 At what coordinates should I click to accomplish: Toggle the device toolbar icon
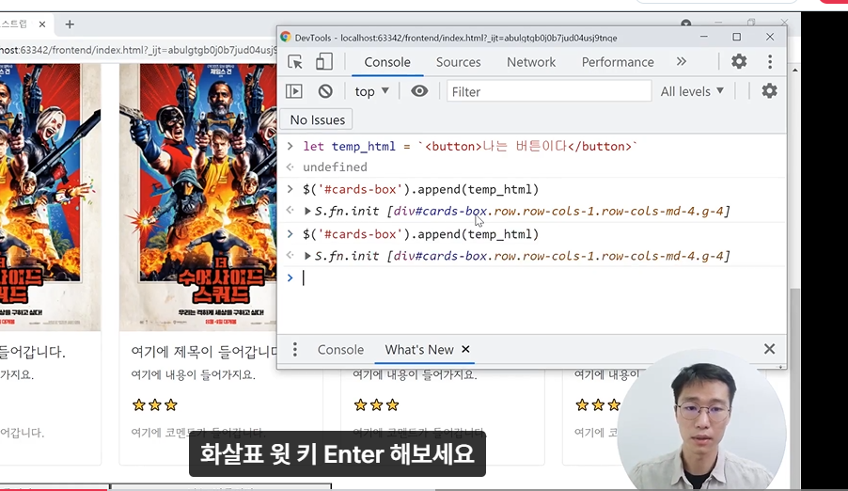[x=324, y=62]
